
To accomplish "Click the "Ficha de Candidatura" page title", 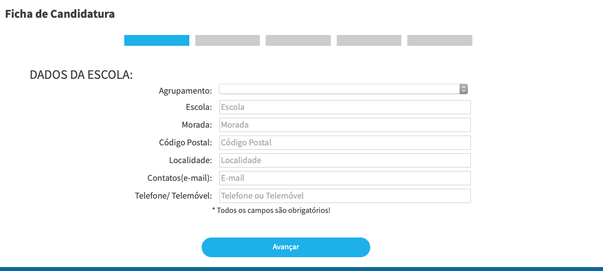I will (x=60, y=14).
